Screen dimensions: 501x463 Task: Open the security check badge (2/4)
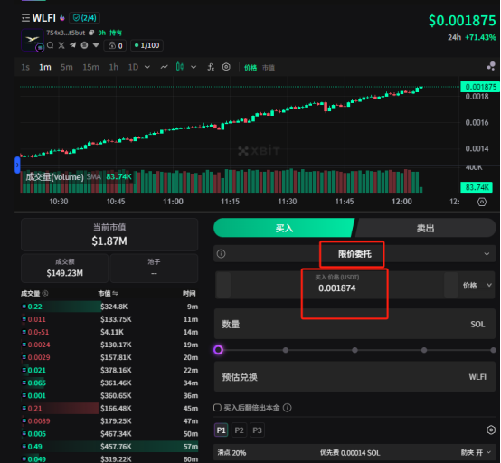coord(84,18)
